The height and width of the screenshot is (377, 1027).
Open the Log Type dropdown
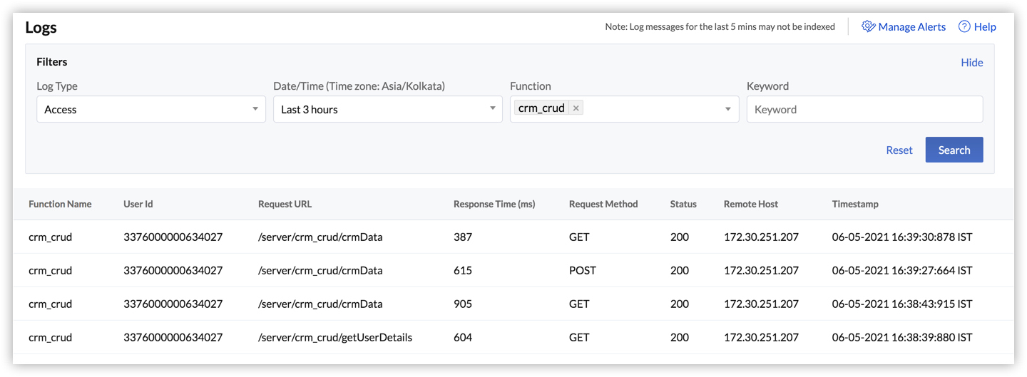[151, 109]
